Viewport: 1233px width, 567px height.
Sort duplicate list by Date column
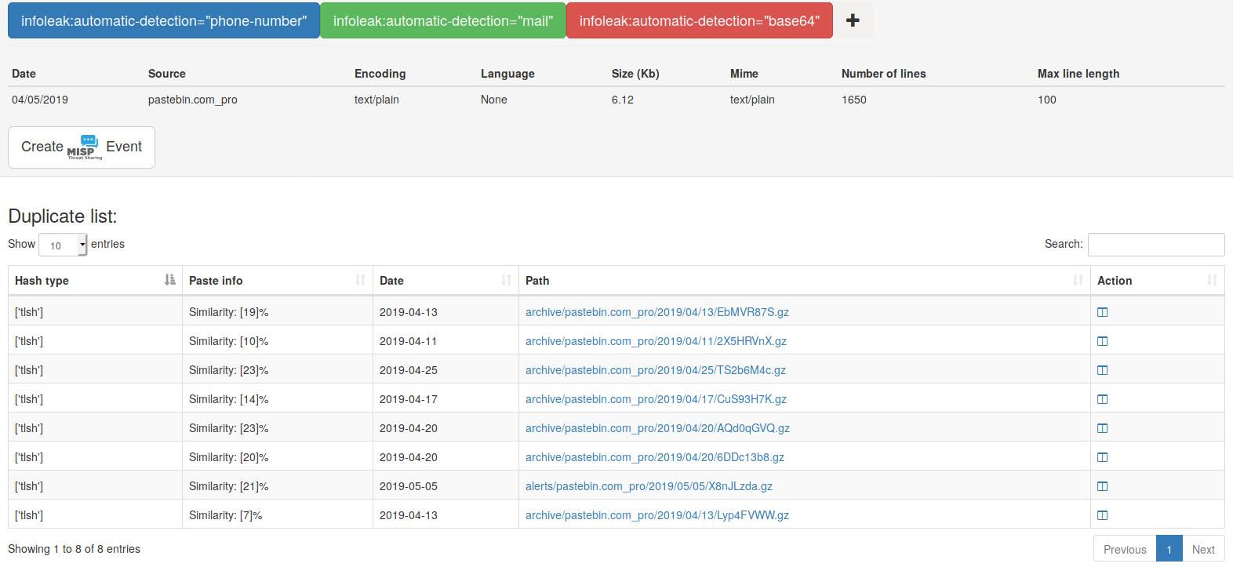coord(445,281)
